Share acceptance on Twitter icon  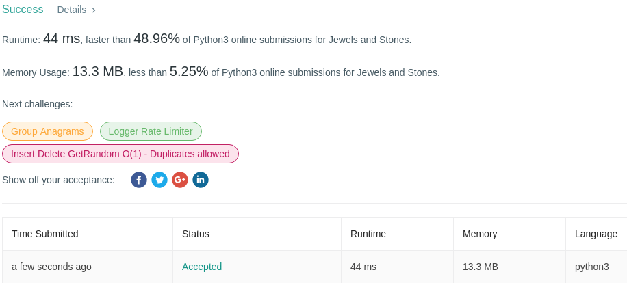tap(159, 180)
